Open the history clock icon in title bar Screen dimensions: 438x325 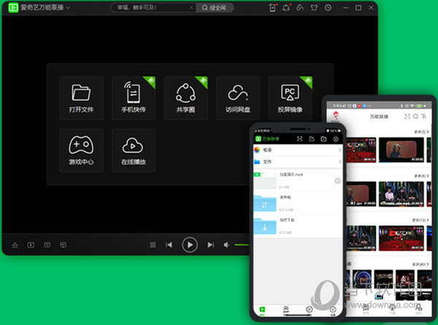click(328, 7)
